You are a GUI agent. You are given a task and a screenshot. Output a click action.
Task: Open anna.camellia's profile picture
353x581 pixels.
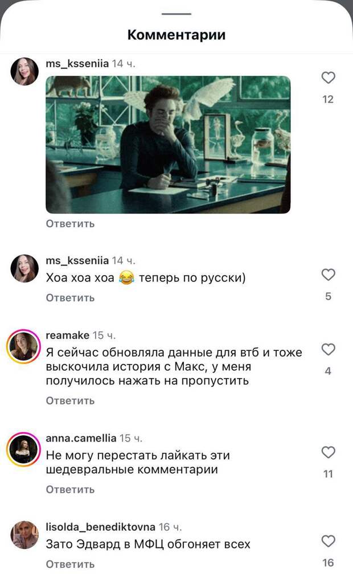[23, 449]
